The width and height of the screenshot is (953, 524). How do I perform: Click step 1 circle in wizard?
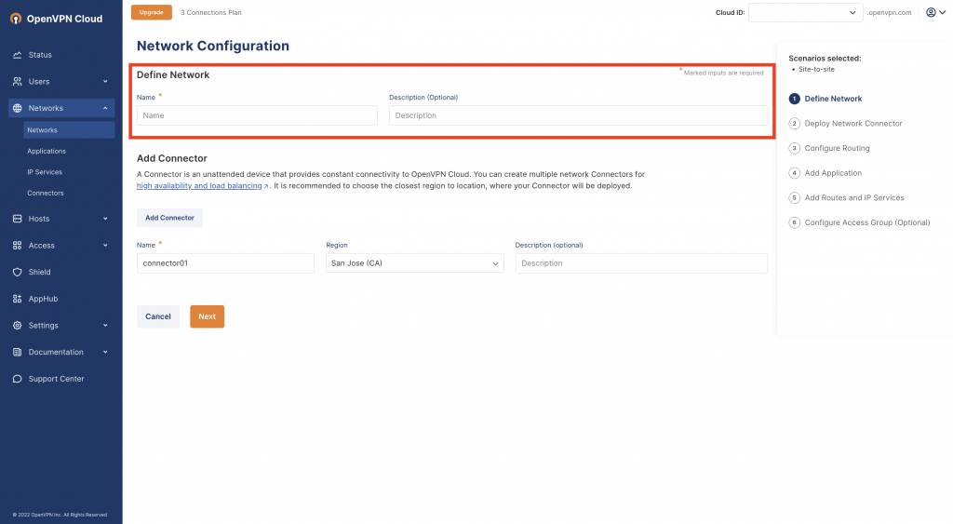point(795,99)
